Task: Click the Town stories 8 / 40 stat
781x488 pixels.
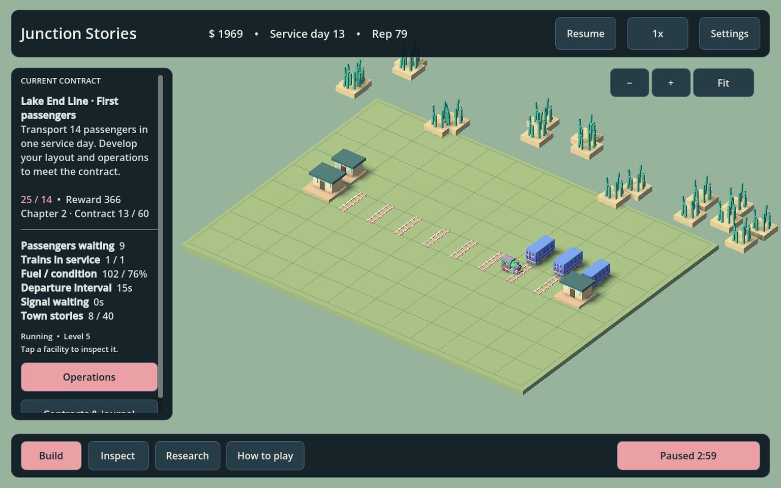Action: pyautogui.click(x=67, y=316)
